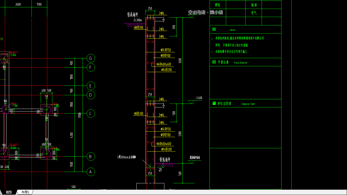This screenshot has width=347, height=195.
Task: Click the 建筑 title block cell
Action: pos(218,5)
